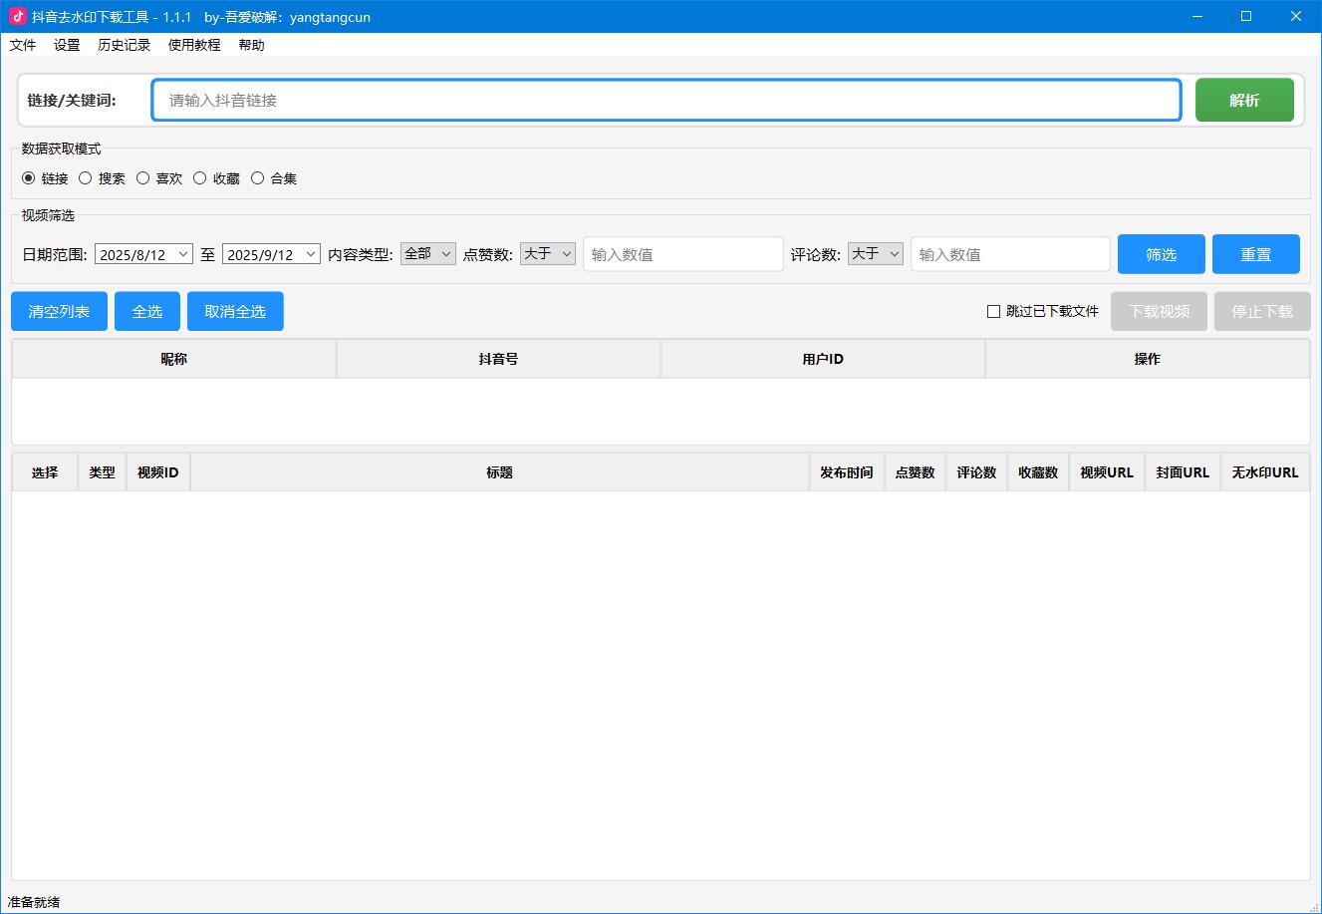The image size is (1322, 914).
Task: Sort by the 点赞数 column header
Action: (915, 472)
